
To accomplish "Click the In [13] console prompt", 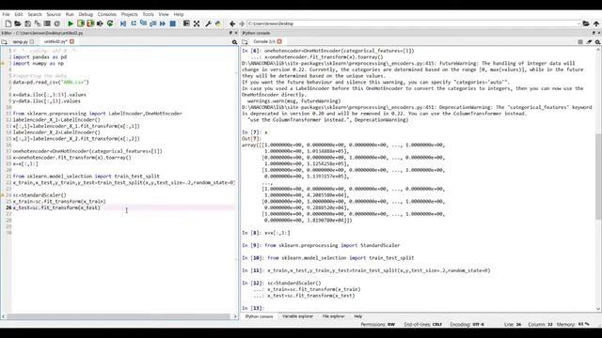I will [x=253, y=308].
